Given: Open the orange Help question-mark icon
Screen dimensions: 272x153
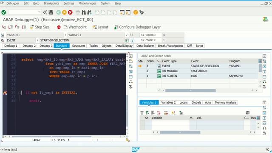Looking at the screenshot, I should pyautogui.click(x=136, y=12).
